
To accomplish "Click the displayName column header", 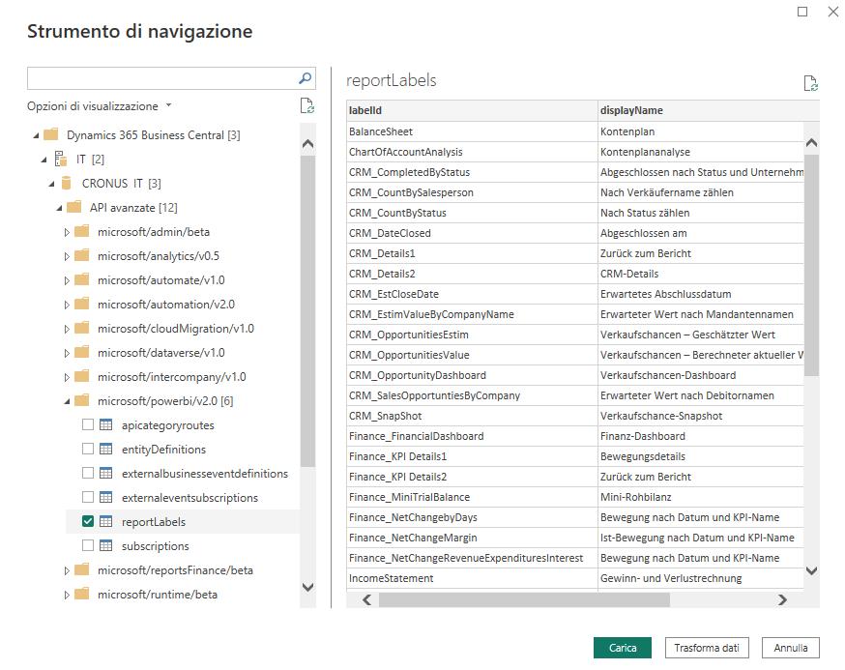I will [x=708, y=110].
